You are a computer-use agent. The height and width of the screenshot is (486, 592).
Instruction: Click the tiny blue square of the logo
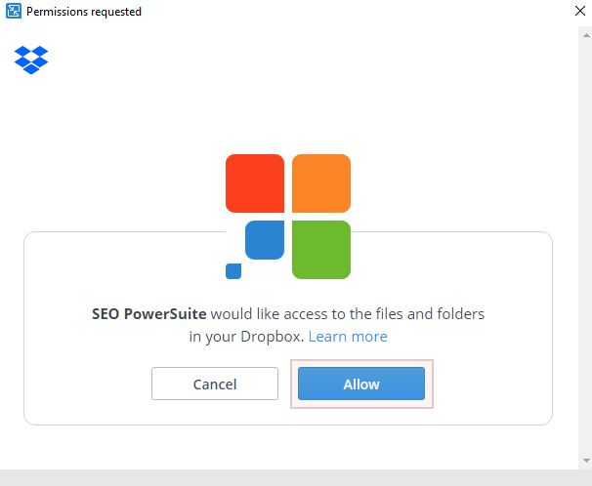[233, 271]
